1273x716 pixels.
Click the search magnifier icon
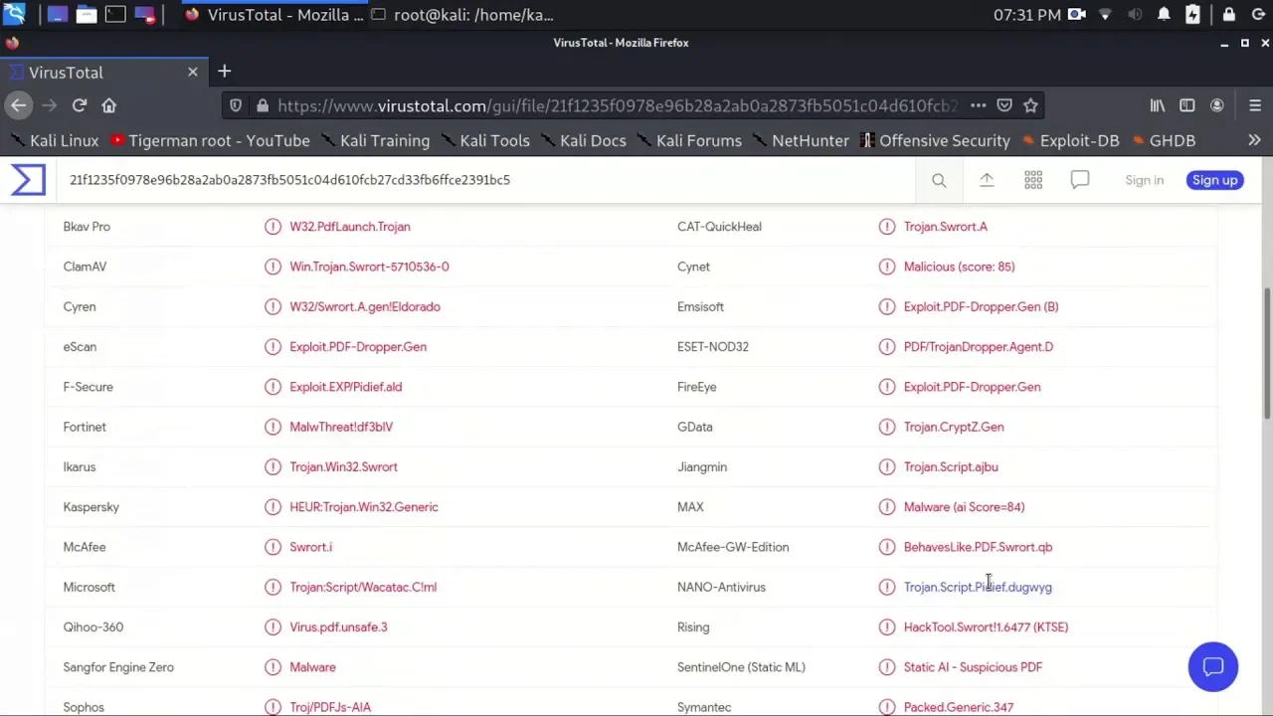[x=939, y=180]
